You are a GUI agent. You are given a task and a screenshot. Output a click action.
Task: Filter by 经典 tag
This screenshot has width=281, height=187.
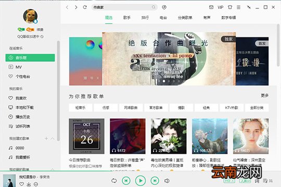(207, 108)
